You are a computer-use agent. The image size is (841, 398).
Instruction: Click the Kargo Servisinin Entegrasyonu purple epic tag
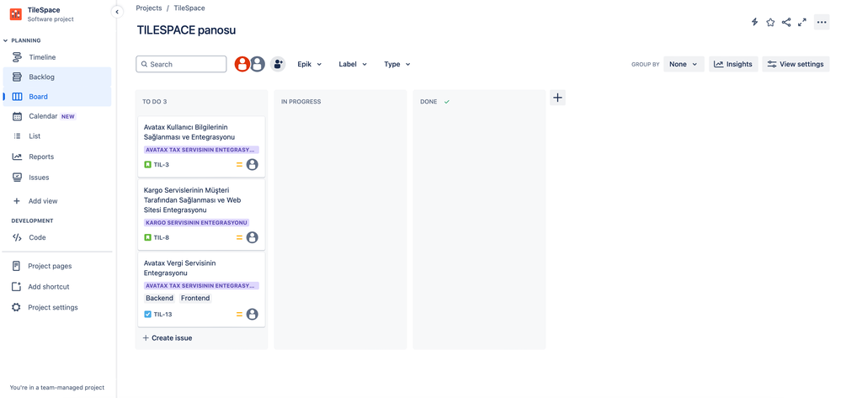pos(196,223)
